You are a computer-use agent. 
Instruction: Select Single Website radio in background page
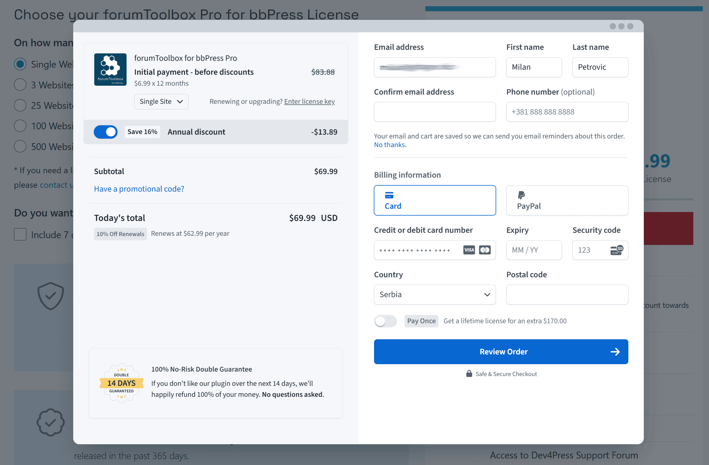[x=20, y=64]
